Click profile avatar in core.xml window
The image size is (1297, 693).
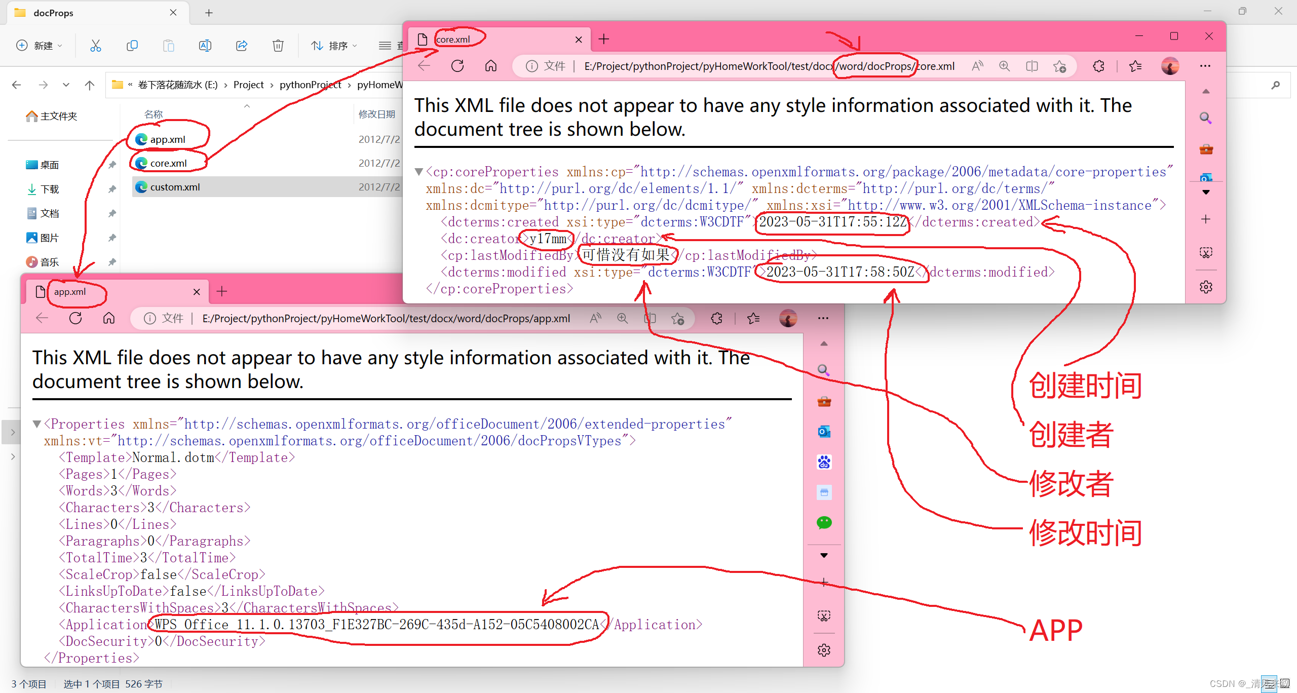pyautogui.click(x=1170, y=66)
